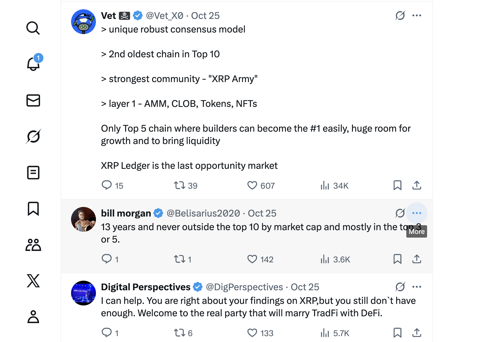Click the notification count badge

pos(38,57)
